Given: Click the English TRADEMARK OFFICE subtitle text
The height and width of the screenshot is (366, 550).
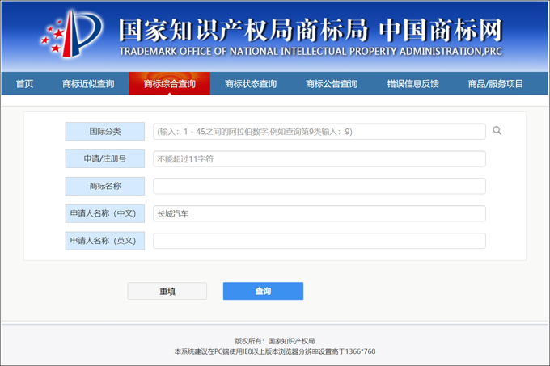Looking at the screenshot, I should coord(311,52).
